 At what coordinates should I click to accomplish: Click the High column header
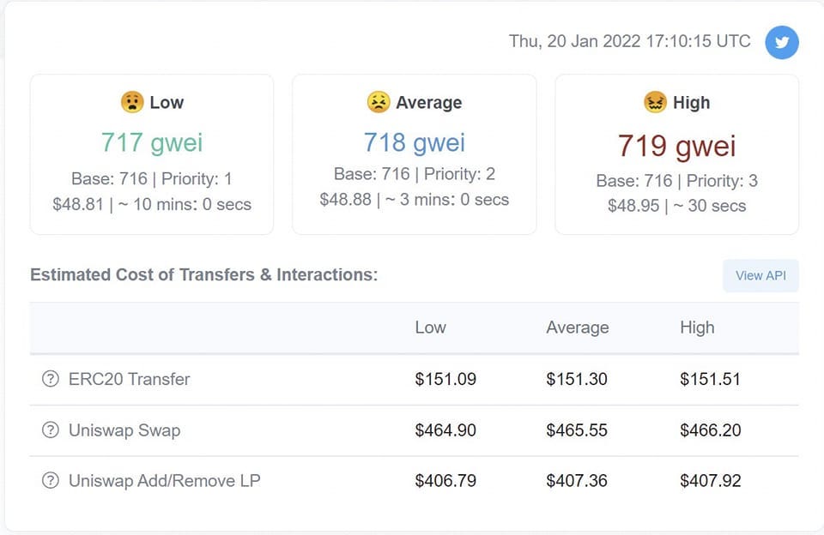(x=697, y=328)
